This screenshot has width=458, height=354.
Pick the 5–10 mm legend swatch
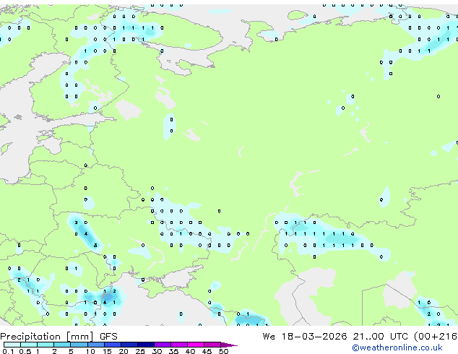(x=79, y=345)
